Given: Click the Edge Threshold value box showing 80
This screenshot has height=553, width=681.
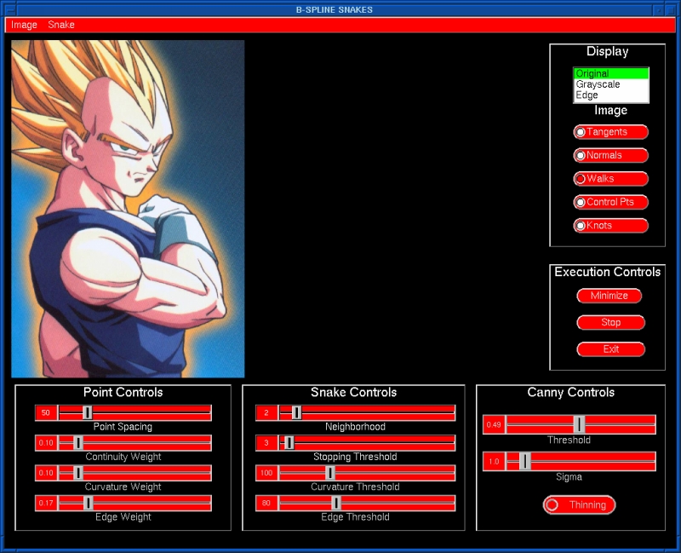Looking at the screenshot, I should [266, 503].
